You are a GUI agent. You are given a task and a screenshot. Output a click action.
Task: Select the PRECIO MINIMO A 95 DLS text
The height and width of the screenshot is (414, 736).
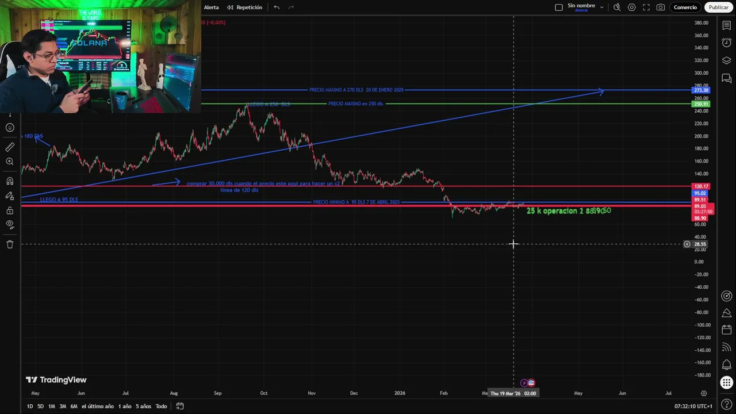point(356,202)
